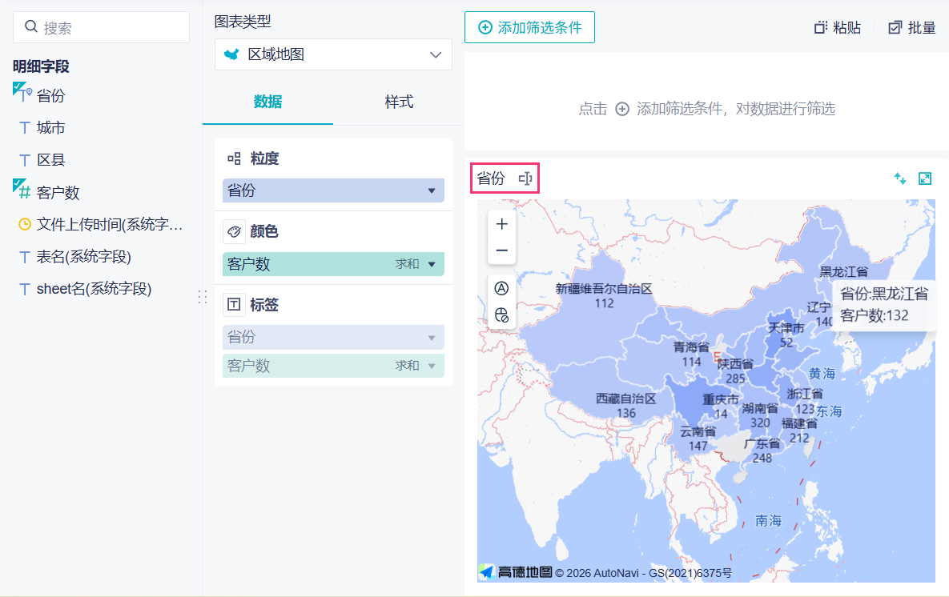Select the 文件上传时间 system field
This screenshot has width=949, height=597.
[110, 224]
